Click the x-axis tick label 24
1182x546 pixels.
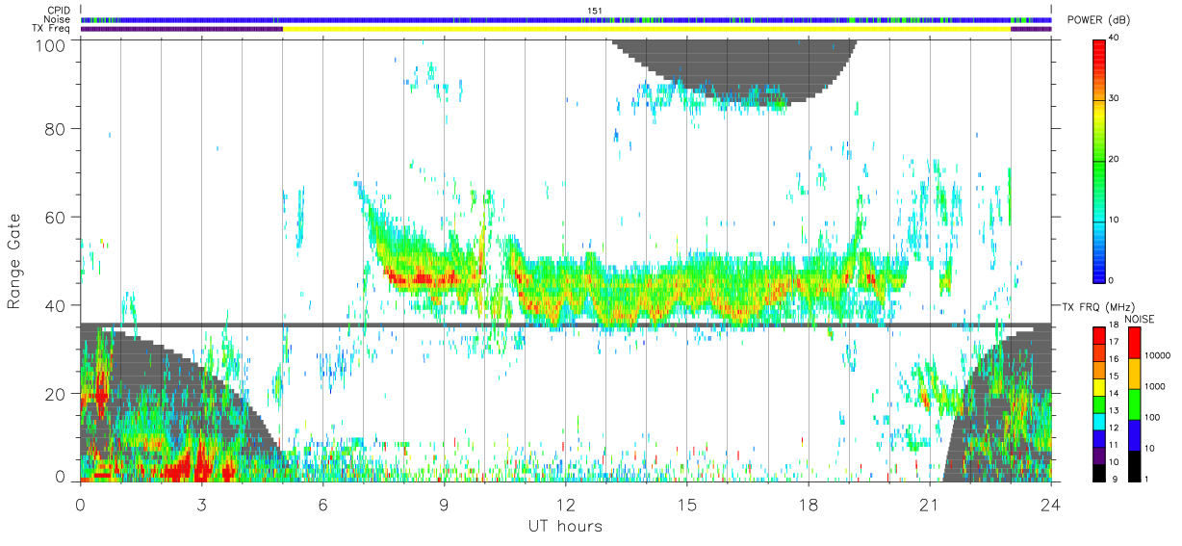[1051, 504]
